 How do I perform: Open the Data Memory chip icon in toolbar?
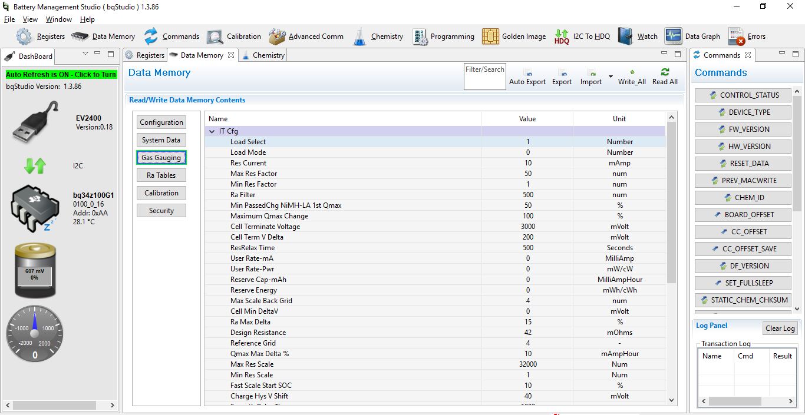(80, 36)
